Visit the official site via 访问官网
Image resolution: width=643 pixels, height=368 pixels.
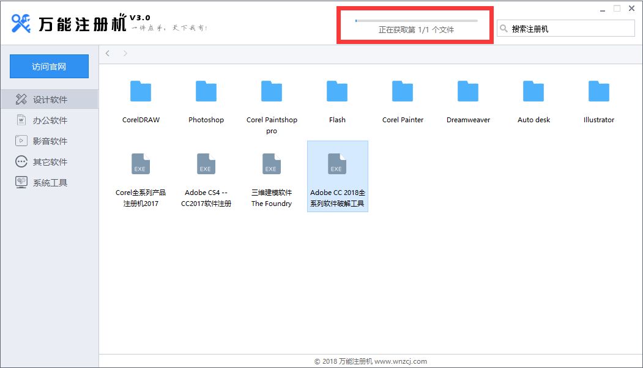[49, 67]
